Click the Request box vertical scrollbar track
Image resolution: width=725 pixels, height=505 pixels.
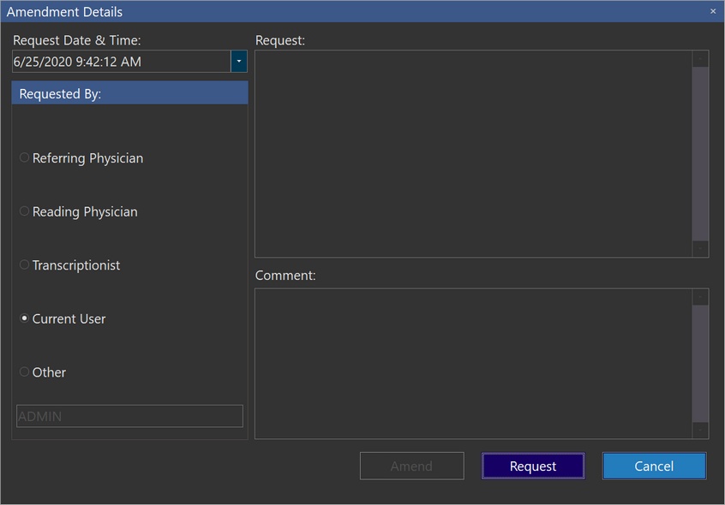point(700,154)
